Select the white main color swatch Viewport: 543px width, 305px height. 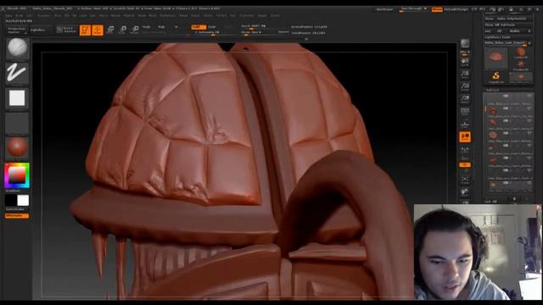point(23,200)
